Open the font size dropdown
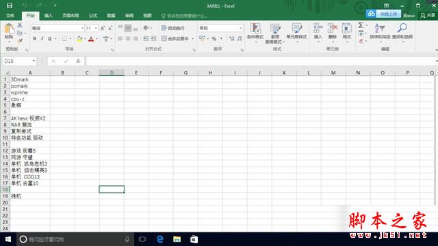Image resolution: width=438 pixels, height=246 pixels. (96, 28)
